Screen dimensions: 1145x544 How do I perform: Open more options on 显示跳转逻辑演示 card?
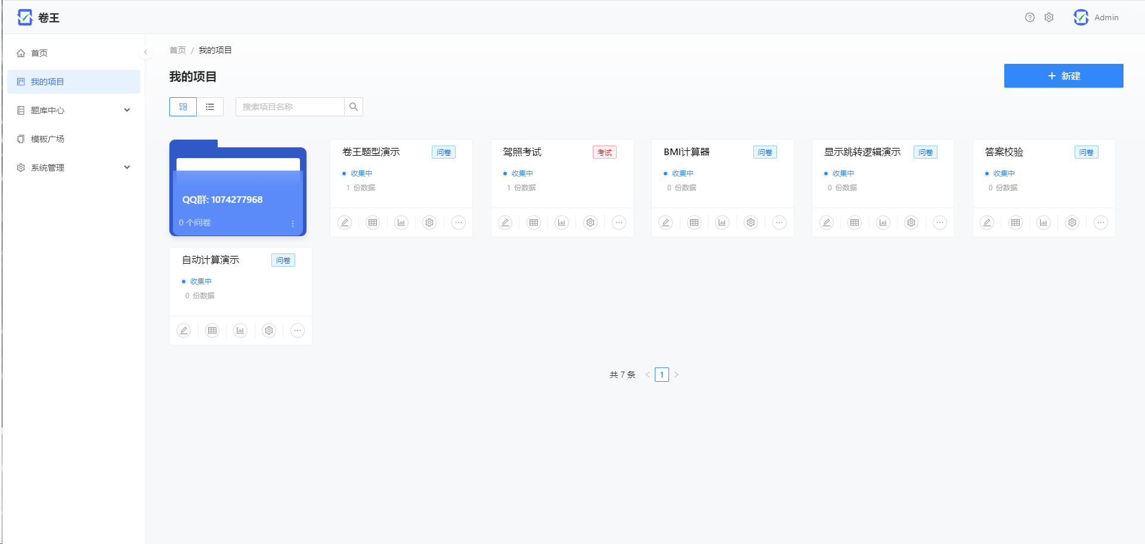[x=940, y=222]
